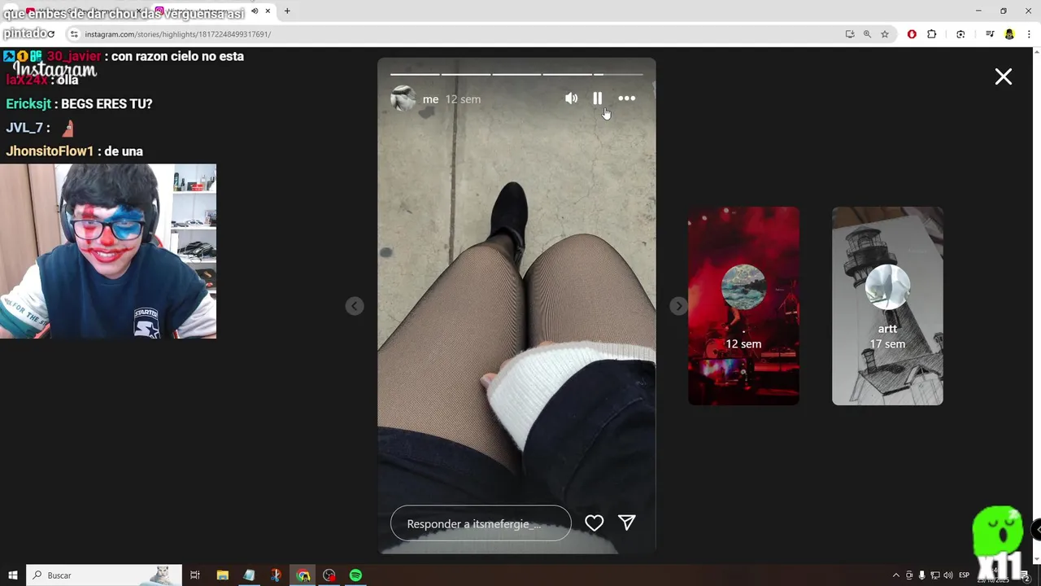
Task: Open the red concert highlight thumbnail
Action: [x=743, y=306]
